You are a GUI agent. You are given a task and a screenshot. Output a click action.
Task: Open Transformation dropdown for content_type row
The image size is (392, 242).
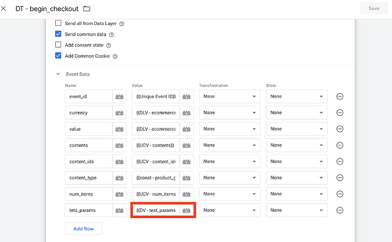(x=230, y=178)
